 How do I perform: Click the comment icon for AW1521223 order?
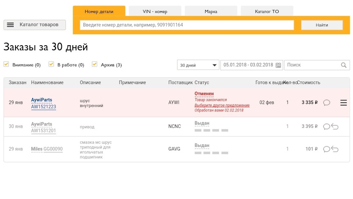[x=326, y=103]
